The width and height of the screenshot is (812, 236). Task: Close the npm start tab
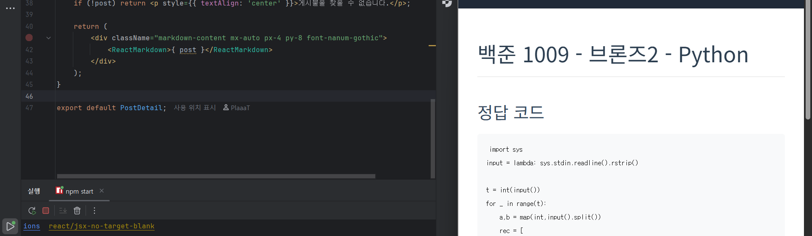[102, 191]
